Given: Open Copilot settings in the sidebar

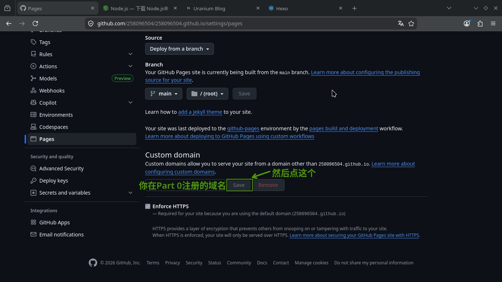Looking at the screenshot, I should 48,103.
